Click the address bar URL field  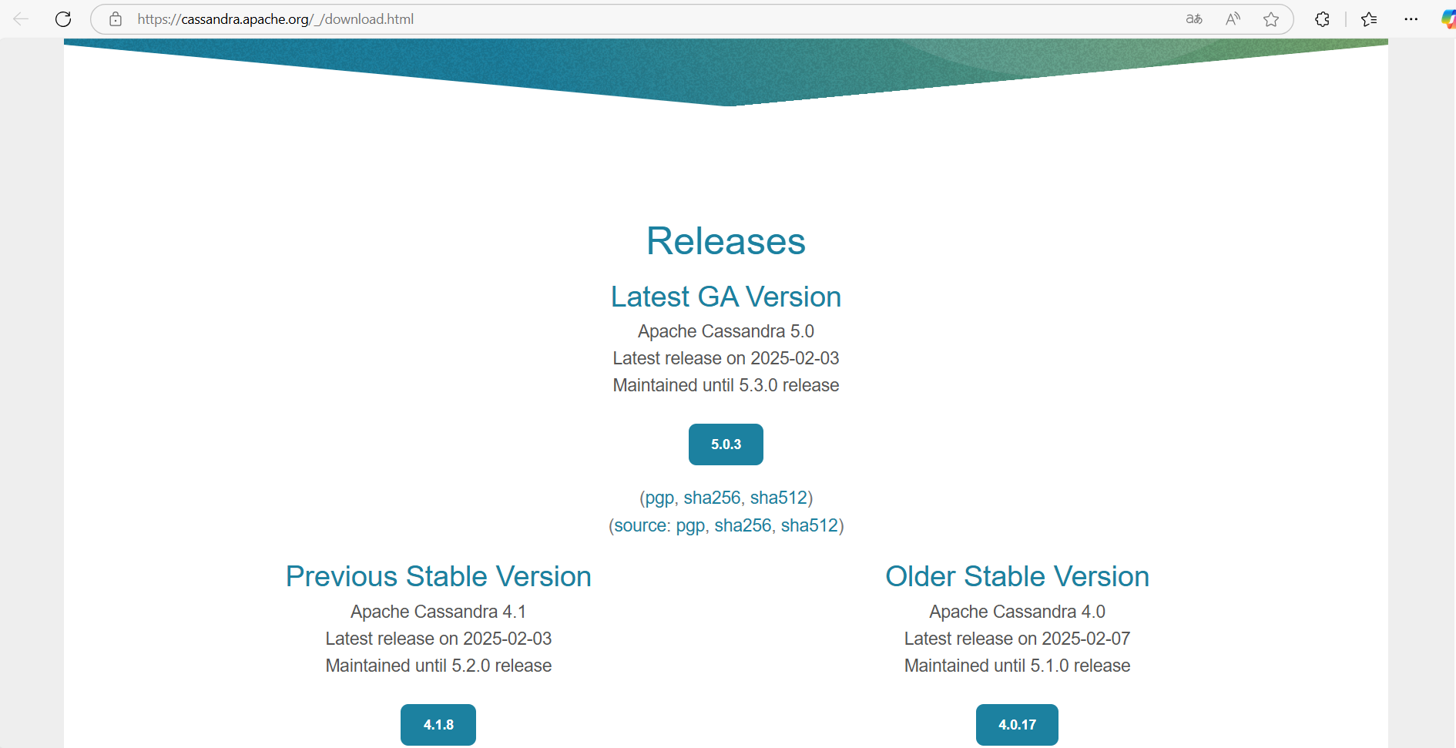coord(616,19)
